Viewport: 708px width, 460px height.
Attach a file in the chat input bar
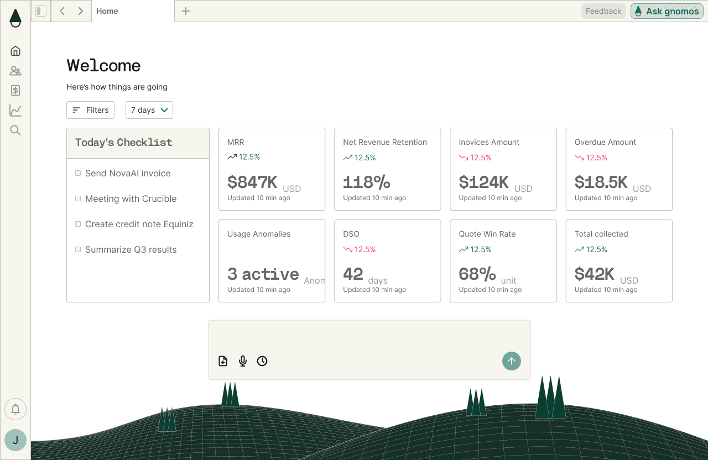point(222,361)
